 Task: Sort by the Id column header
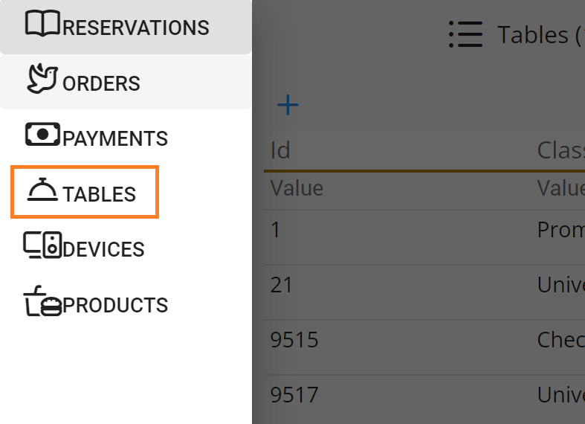click(280, 150)
